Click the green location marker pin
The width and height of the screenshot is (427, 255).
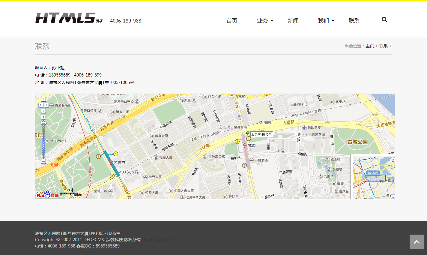point(248,133)
